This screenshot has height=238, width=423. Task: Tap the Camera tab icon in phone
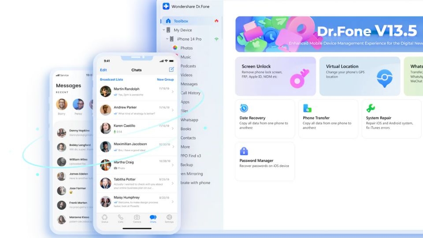pos(137,218)
